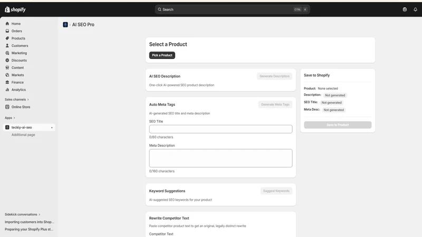The width and height of the screenshot is (422, 237).
Task: Click the 'Keyword Suggestions' heading
Action: tap(167, 191)
